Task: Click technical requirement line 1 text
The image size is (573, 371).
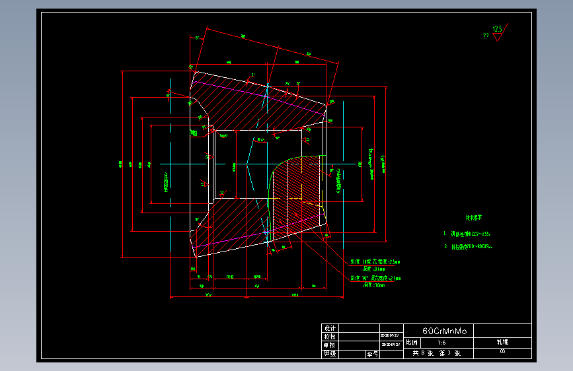Action: pyautogui.click(x=467, y=234)
